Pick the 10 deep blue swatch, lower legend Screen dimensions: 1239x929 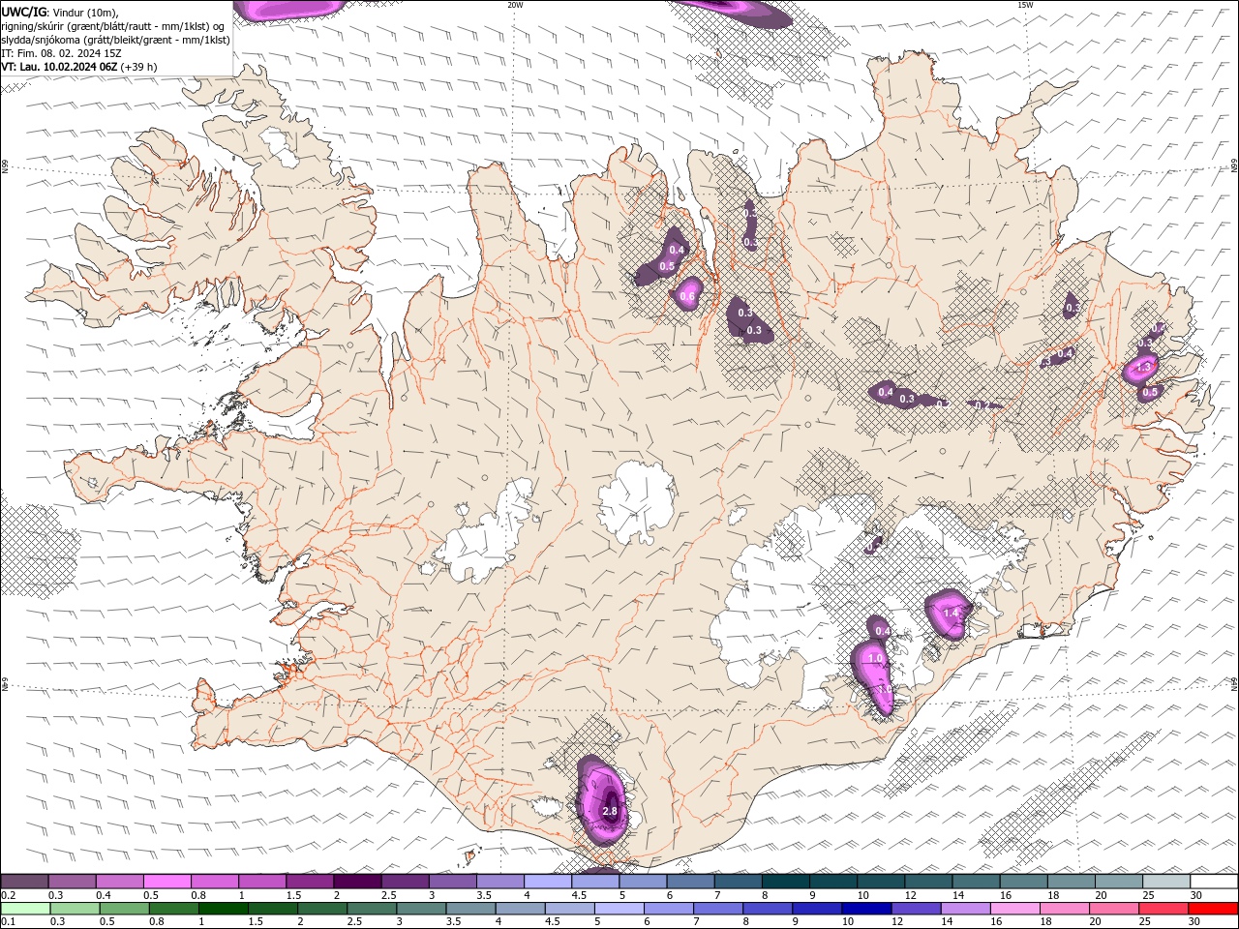click(865, 909)
